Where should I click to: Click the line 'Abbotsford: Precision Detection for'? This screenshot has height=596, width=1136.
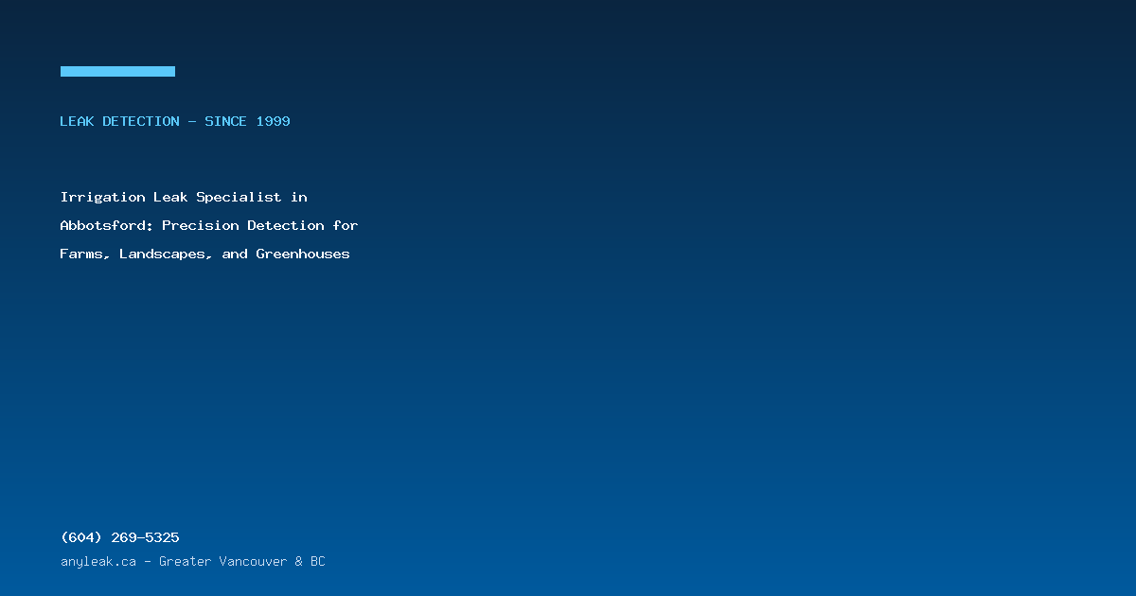(x=209, y=225)
